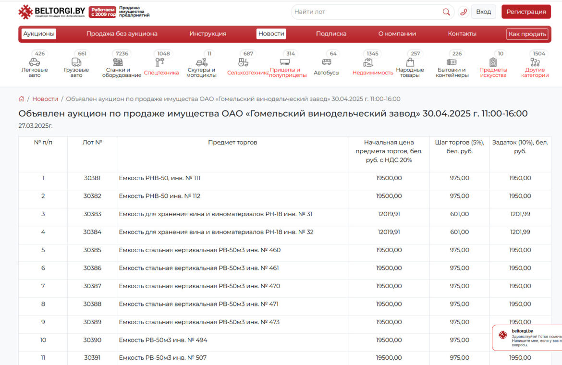562x365 pixels.
Task: Open the Новости menu item
Action: [271, 34]
